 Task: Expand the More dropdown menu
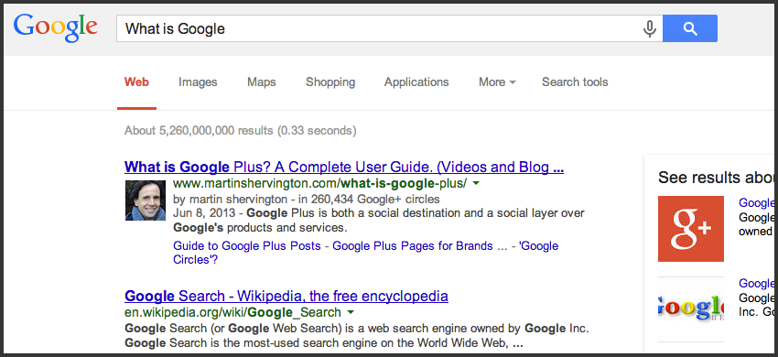click(497, 81)
